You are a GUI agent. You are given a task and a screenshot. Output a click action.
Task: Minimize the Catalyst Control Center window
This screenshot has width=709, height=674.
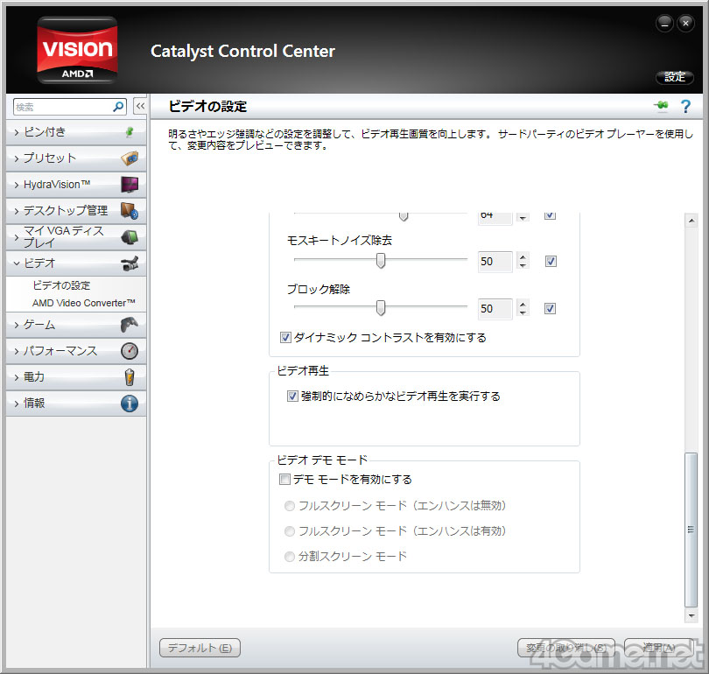coord(664,24)
